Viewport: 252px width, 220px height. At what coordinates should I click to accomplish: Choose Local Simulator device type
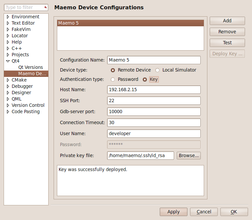point(157,70)
